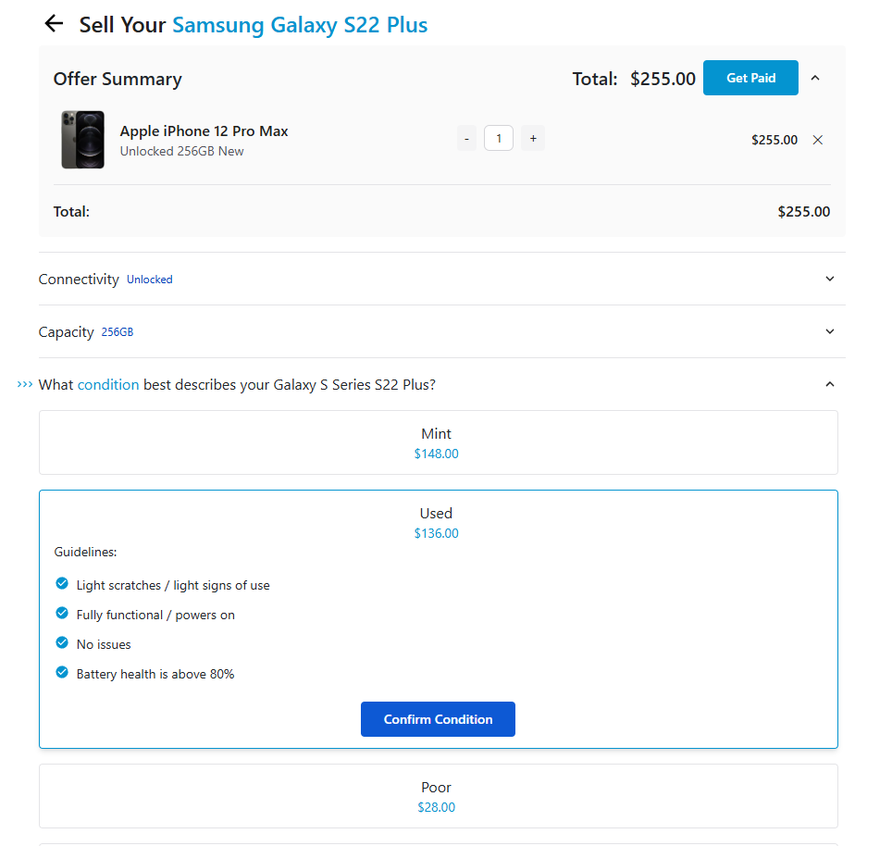Screen dimensions: 892x846
Task: Click the checkmark beside Light scratches guideline
Action: pyautogui.click(x=62, y=584)
